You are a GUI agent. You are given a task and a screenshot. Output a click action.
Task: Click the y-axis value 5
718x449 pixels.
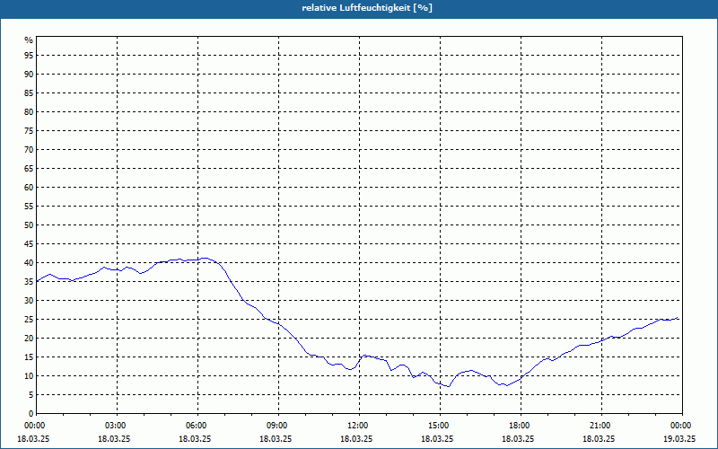click(31, 395)
